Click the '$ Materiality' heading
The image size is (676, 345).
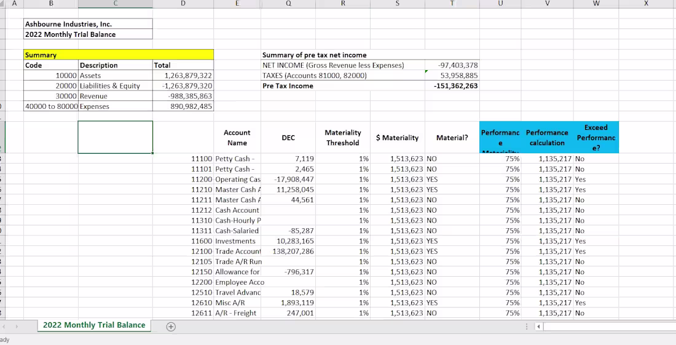[x=397, y=138]
